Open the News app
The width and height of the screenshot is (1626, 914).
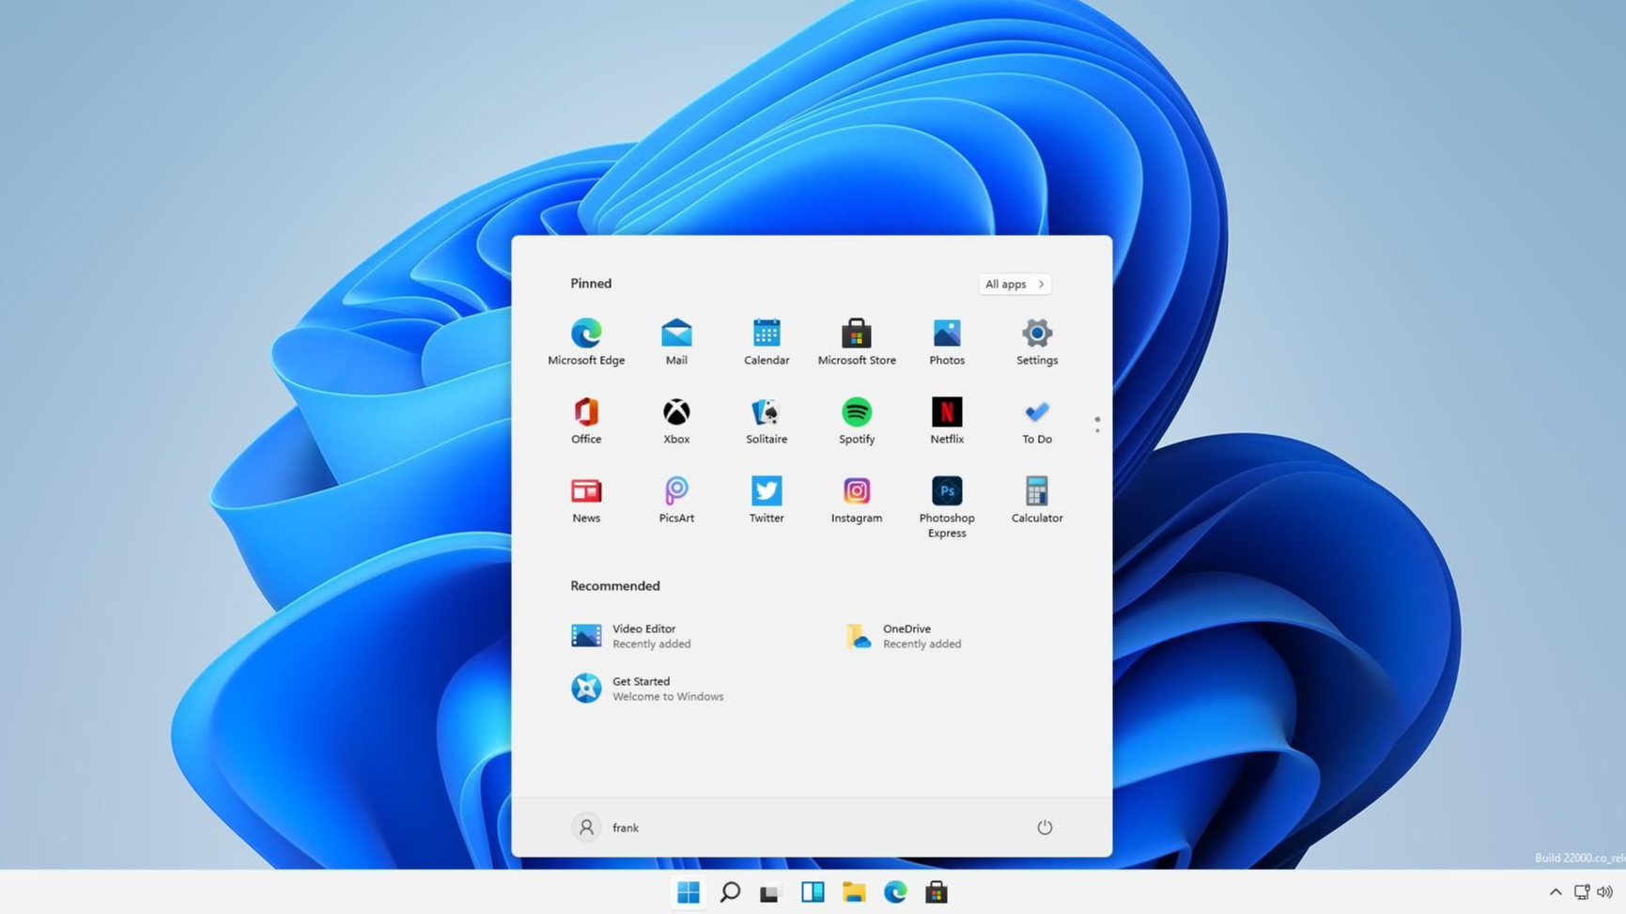click(x=586, y=500)
